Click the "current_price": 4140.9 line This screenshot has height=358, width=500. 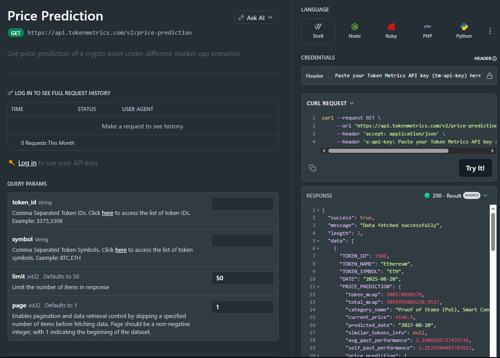[x=380, y=318]
